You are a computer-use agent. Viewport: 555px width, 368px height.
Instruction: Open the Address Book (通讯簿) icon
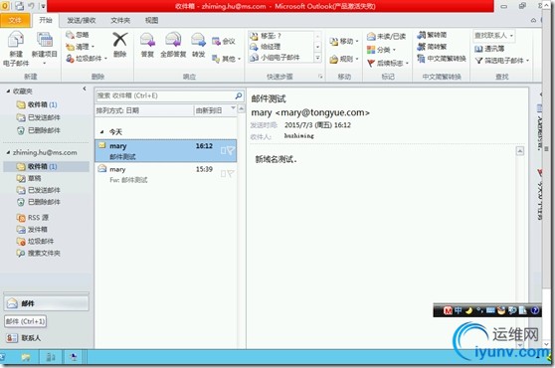478,49
